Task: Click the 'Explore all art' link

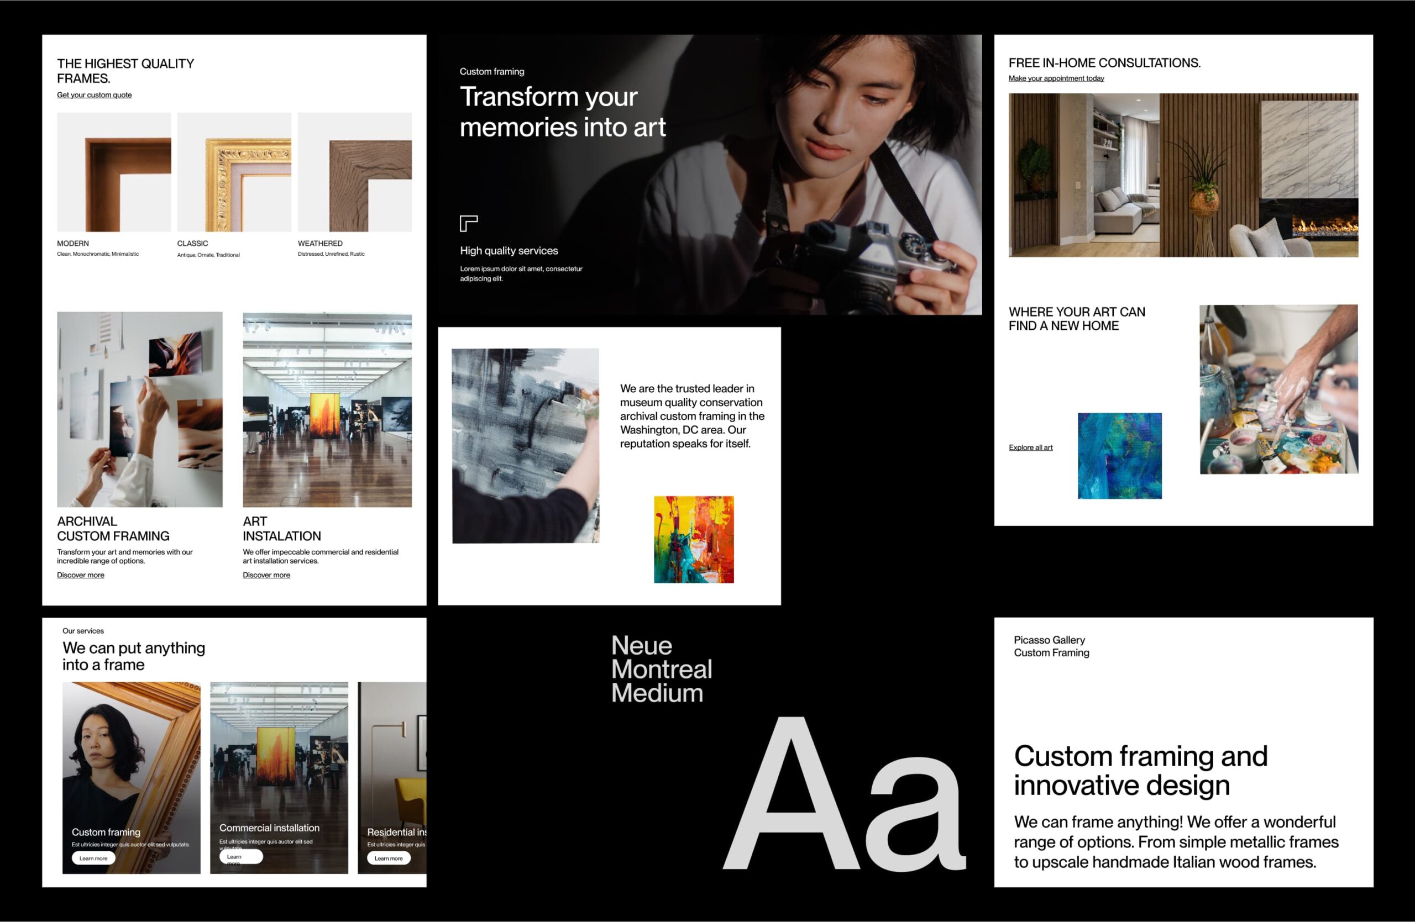Action: 1030,447
